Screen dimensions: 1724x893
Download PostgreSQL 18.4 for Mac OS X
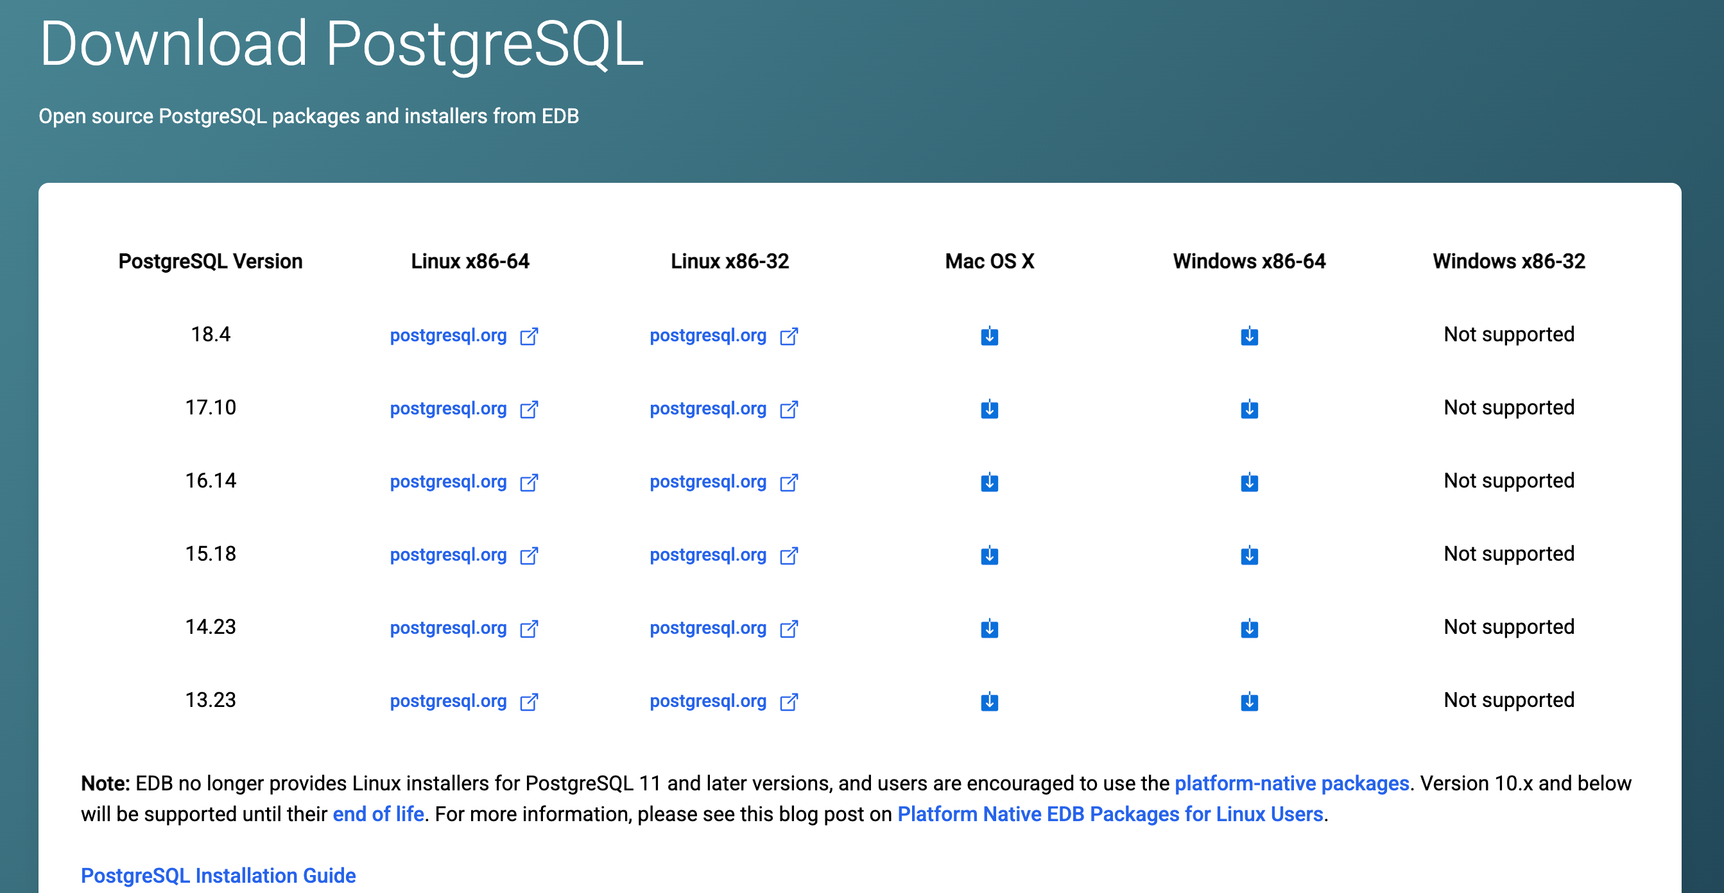[x=989, y=335]
